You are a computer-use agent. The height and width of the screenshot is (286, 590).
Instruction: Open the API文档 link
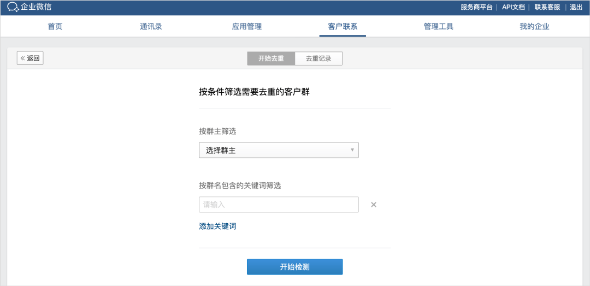click(514, 7)
